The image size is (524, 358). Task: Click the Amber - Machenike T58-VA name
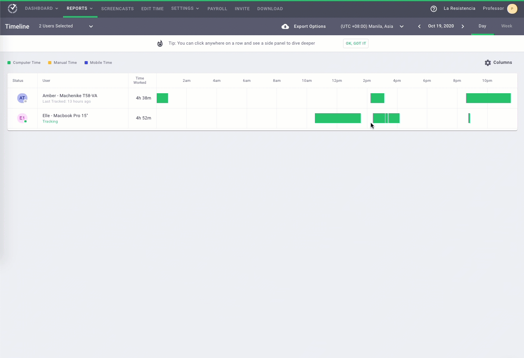click(x=70, y=96)
